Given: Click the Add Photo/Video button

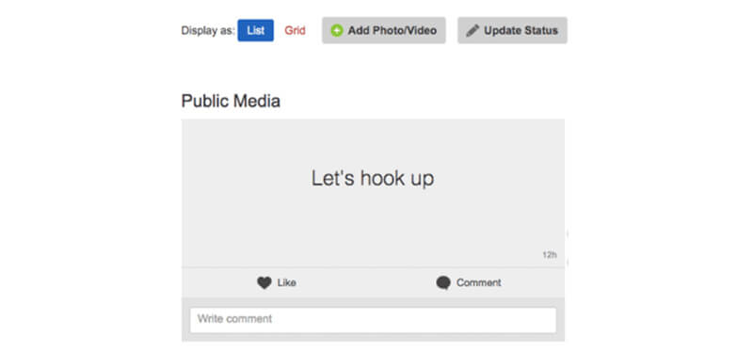Looking at the screenshot, I should (x=384, y=30).
